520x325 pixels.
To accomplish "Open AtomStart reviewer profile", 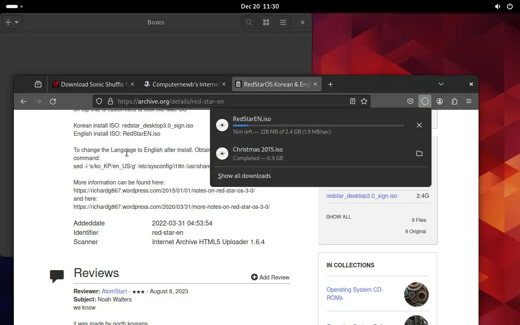I will [x=115, y=291].
